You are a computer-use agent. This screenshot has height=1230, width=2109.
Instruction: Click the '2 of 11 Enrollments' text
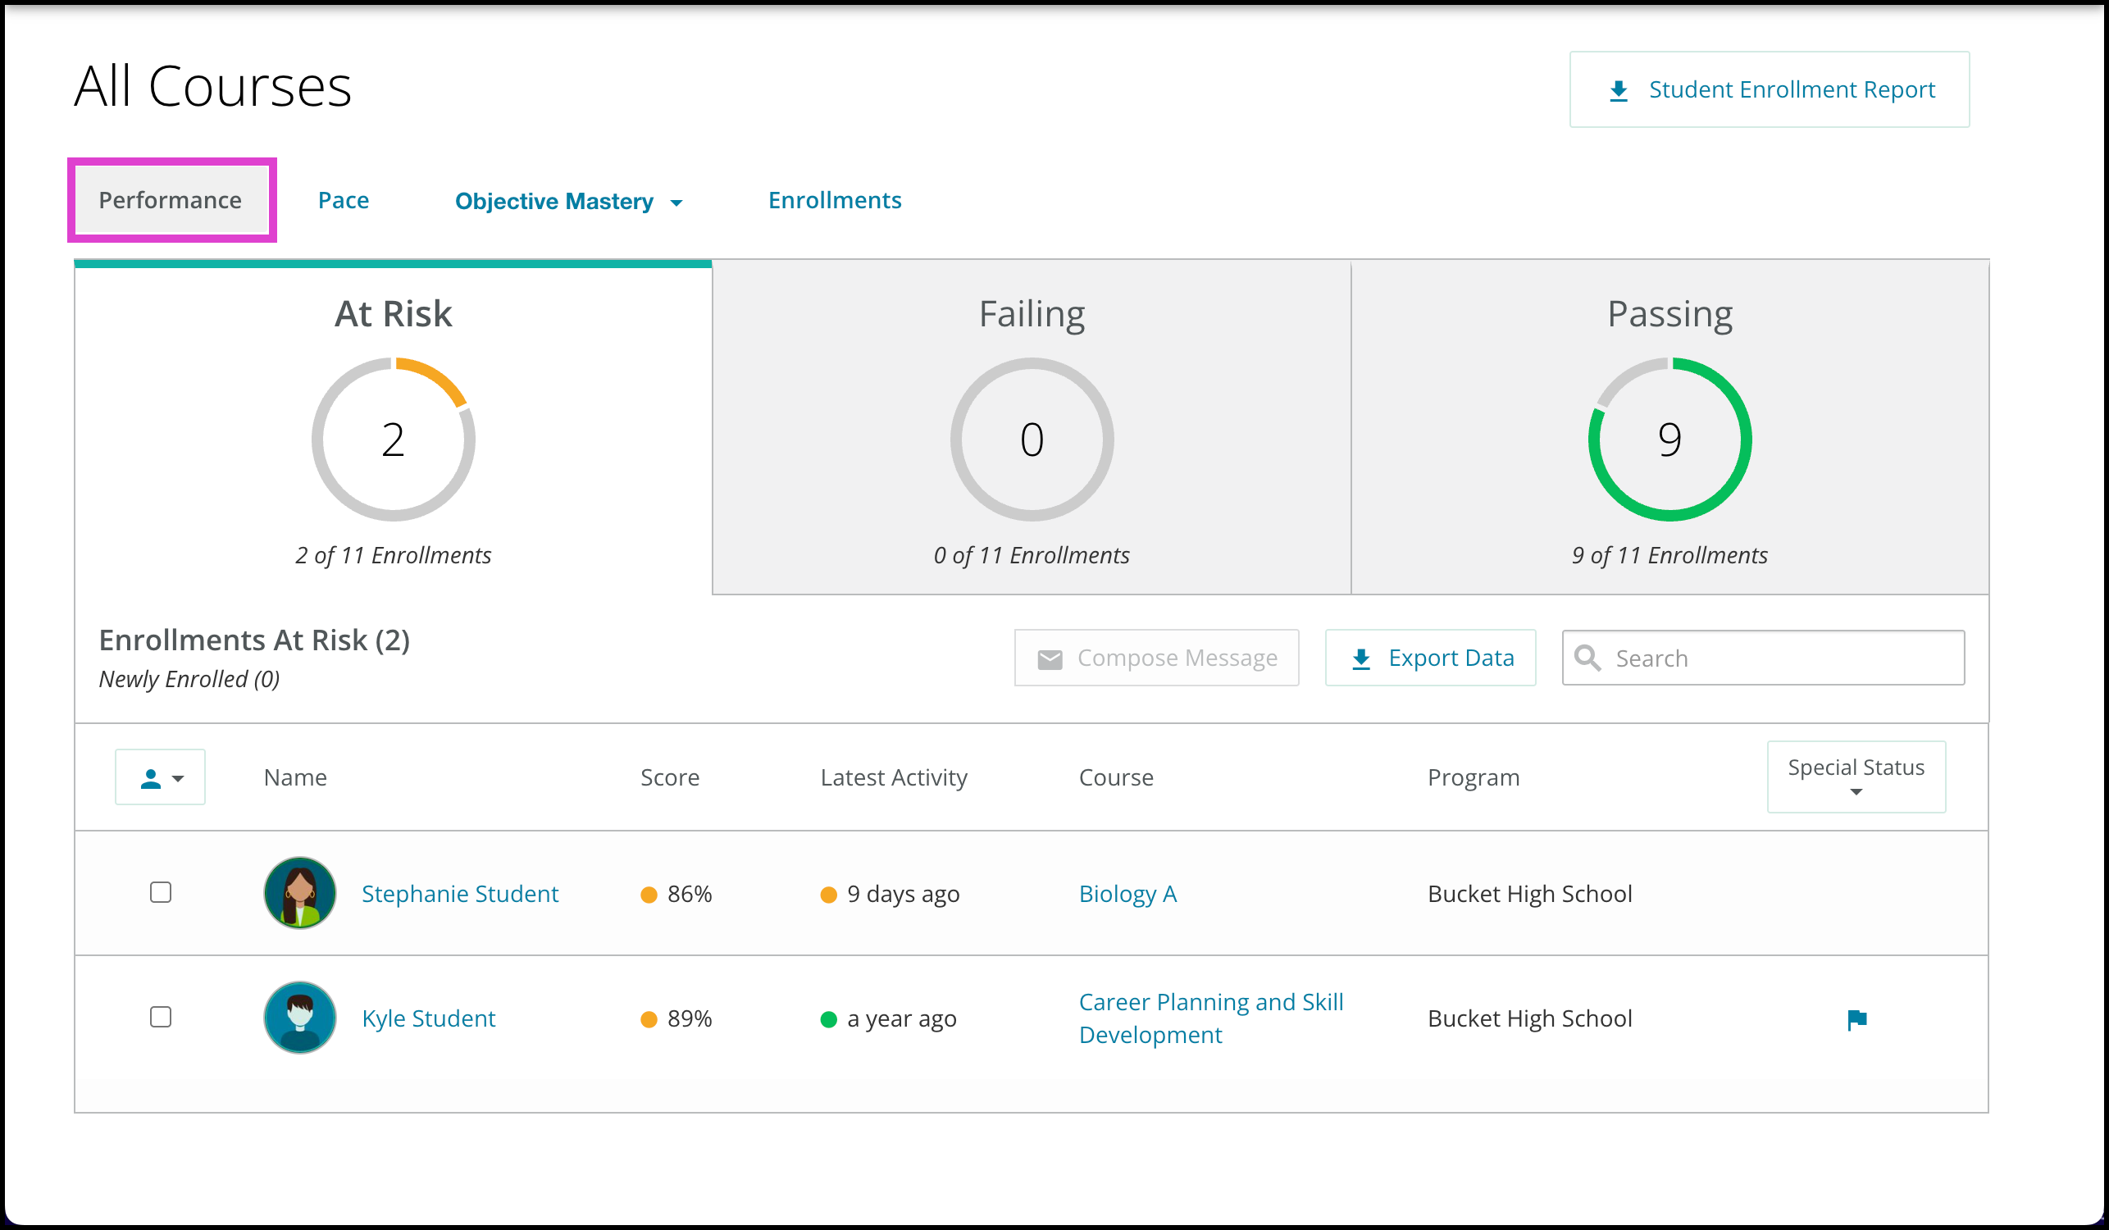(394, 555)
